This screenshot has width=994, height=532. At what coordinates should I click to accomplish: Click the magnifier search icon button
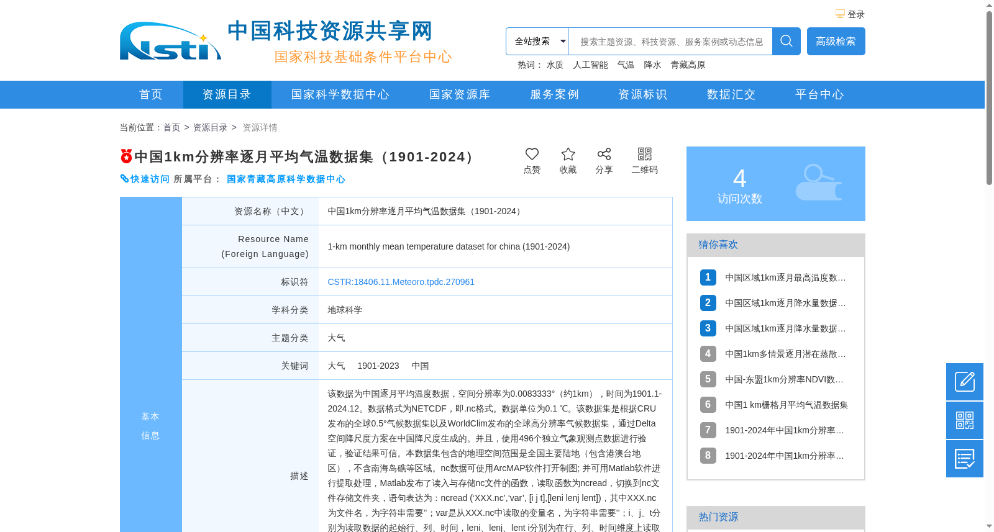pyautogui.click(x=787, y=41)
